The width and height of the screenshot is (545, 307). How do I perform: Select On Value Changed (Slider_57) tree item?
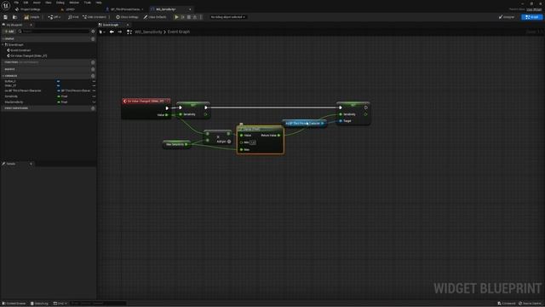click(x=27, y=55)
